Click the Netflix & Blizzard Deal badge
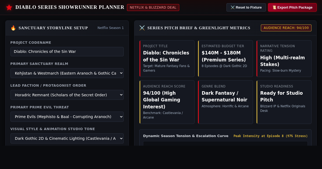Viewport: 322px width, 169px height. click(153, 8)
